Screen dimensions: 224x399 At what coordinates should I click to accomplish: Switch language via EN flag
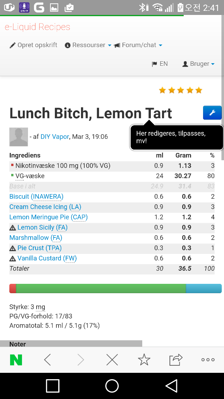pyautogui.click(x=160, y=64)
